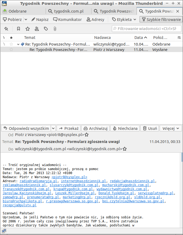Click the recipient wilczynski@tygodnik.com.pl in header
183x235 pixels.
pyautogui.click(x=69, y=149)
